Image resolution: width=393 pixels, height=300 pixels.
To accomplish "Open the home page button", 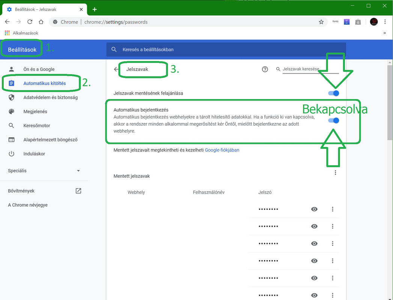I will coord(41,22).
